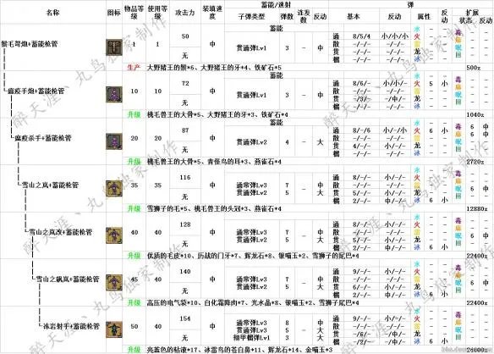Click attack value 87

[185, 130]
